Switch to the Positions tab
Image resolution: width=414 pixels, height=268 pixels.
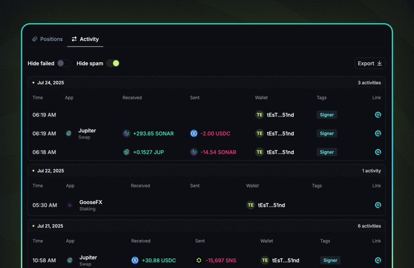(x=48, y=39)
